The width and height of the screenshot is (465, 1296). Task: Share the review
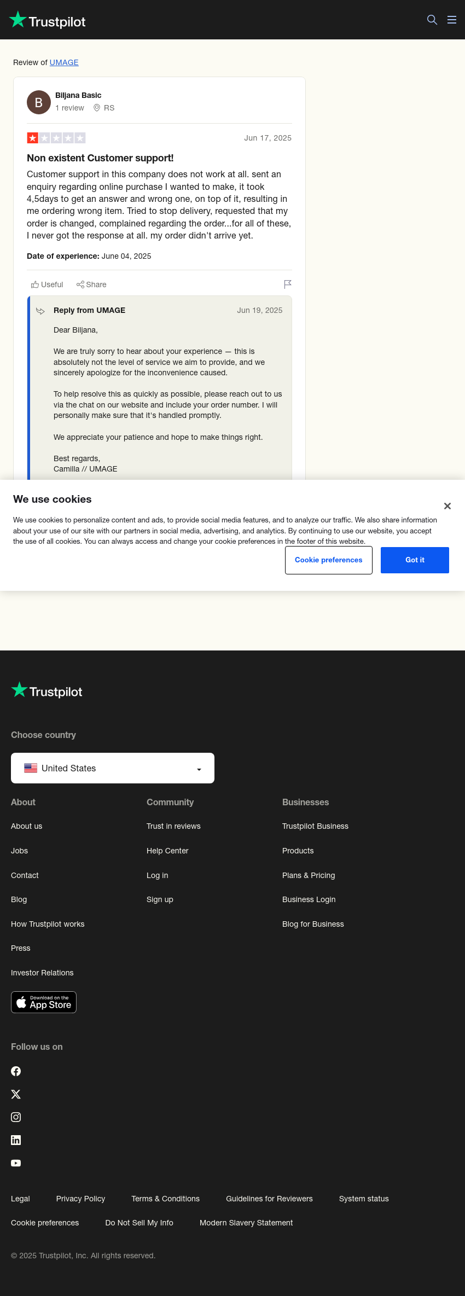91,284
